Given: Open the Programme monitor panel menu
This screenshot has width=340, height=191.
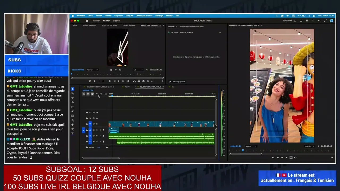Looking at the screenshot, I should tap(262, 25).
